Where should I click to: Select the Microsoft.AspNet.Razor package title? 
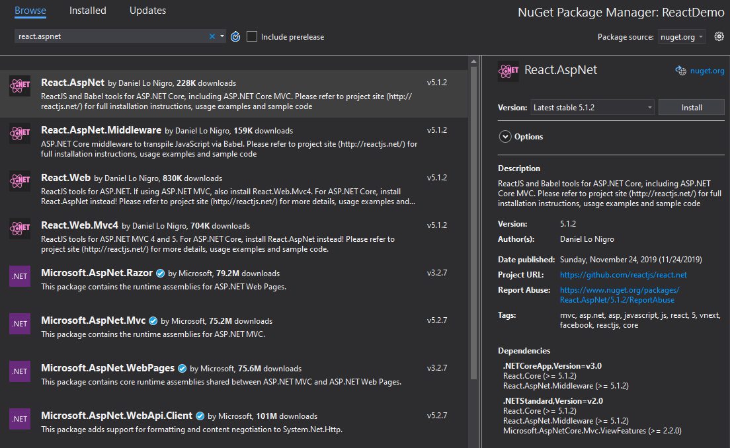[x=97, y=273]
